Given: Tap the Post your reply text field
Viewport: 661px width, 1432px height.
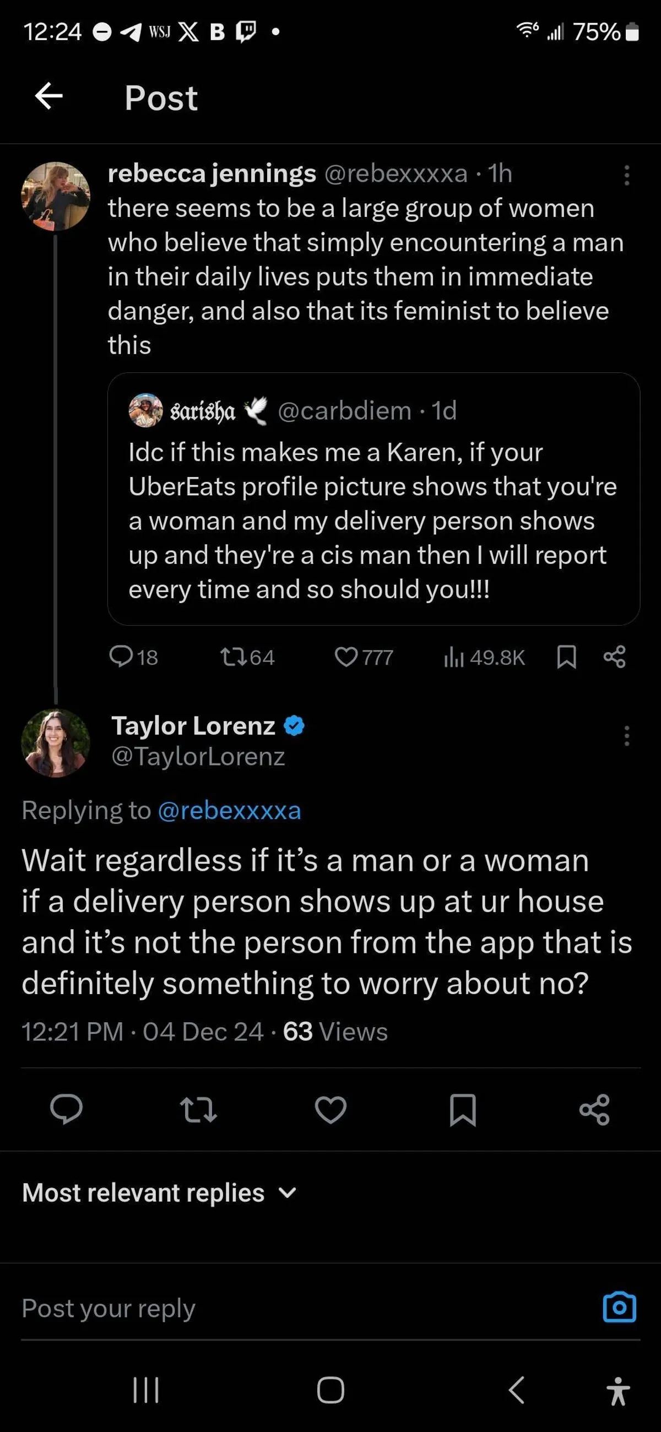Looking at the screenshot, I should (x=278, y=1308).
